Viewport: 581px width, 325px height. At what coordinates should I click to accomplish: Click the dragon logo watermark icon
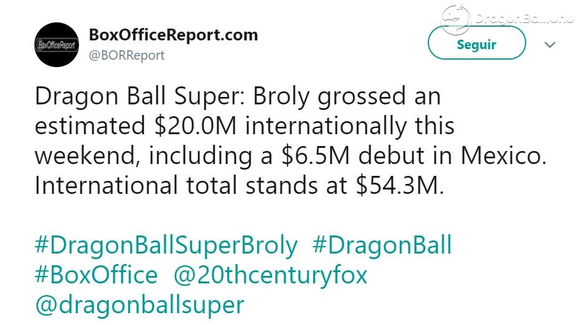pos(455,20)
